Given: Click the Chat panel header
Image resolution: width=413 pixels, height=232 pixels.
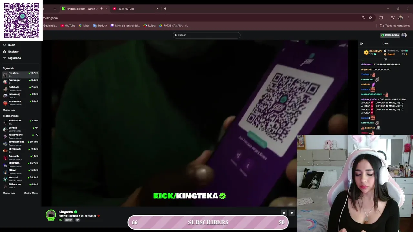Looking at the screenshot, I should [386, 43].
